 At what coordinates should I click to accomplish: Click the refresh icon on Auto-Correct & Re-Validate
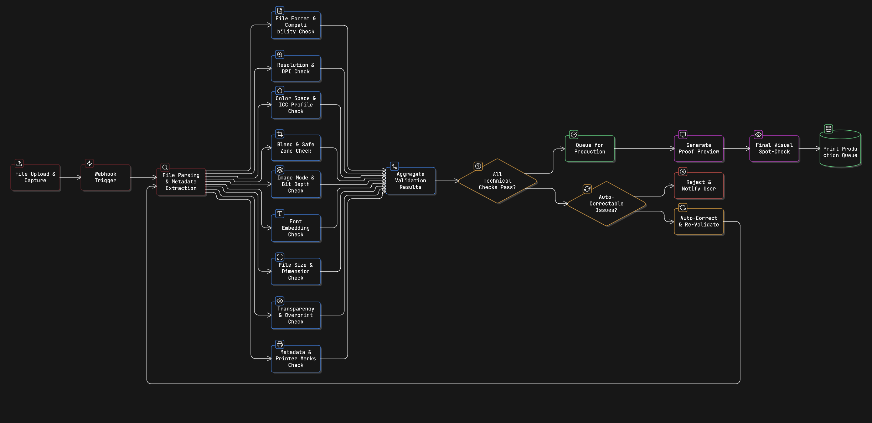click(x=682, y=207)
